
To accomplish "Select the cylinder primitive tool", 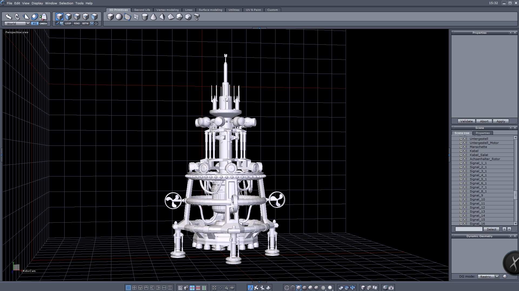I will pos(145,17).
